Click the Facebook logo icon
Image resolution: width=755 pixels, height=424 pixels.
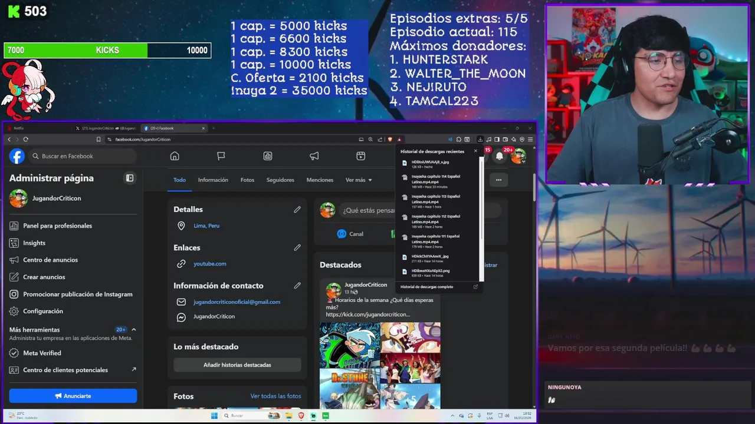(x=17, y=156)
